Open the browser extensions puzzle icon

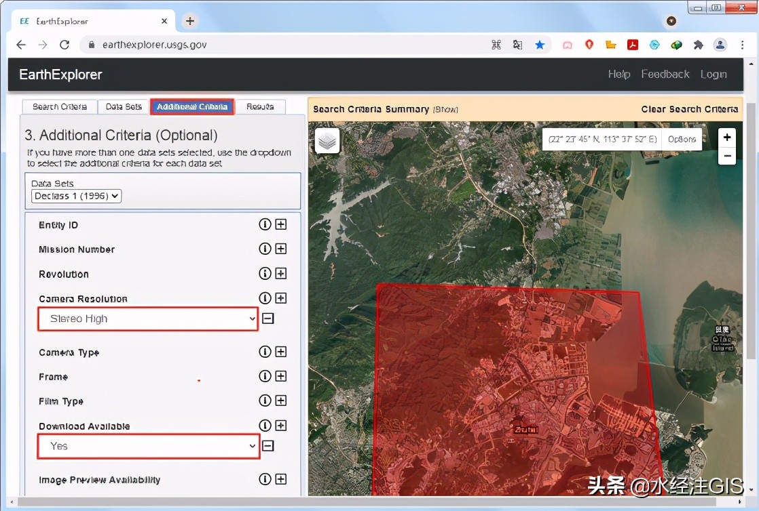coord(698,45)
